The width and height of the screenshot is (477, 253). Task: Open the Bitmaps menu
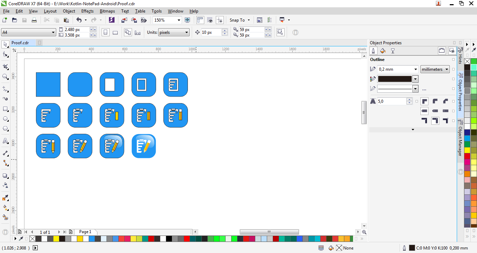tap(107, 11)
